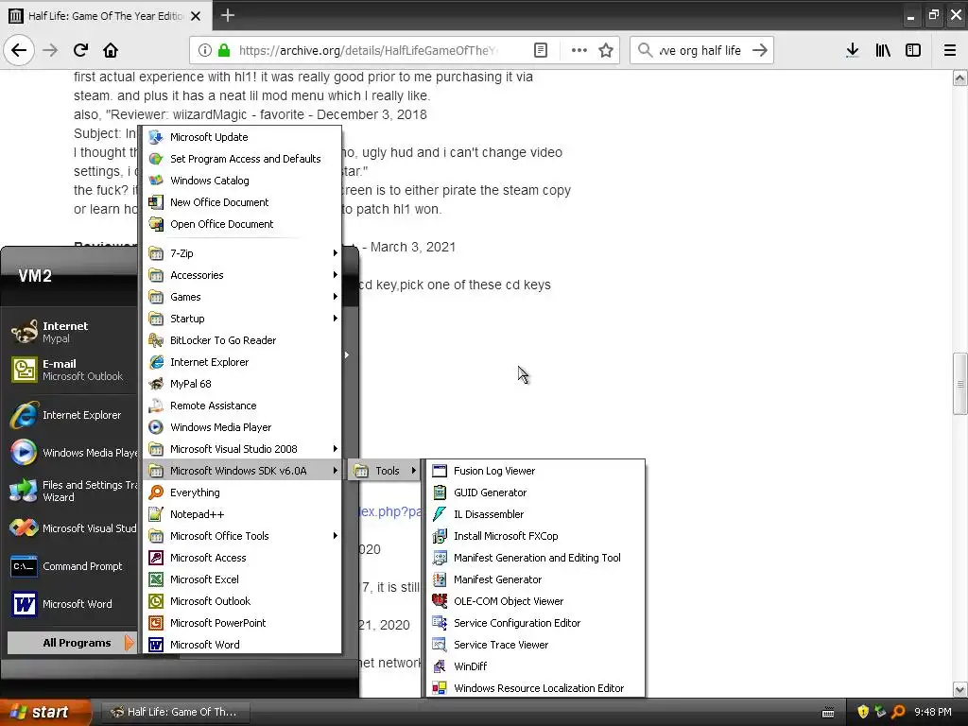Open browser hamburger menu
The width and height of the screenshot is (968, 726).
[950, 51]
